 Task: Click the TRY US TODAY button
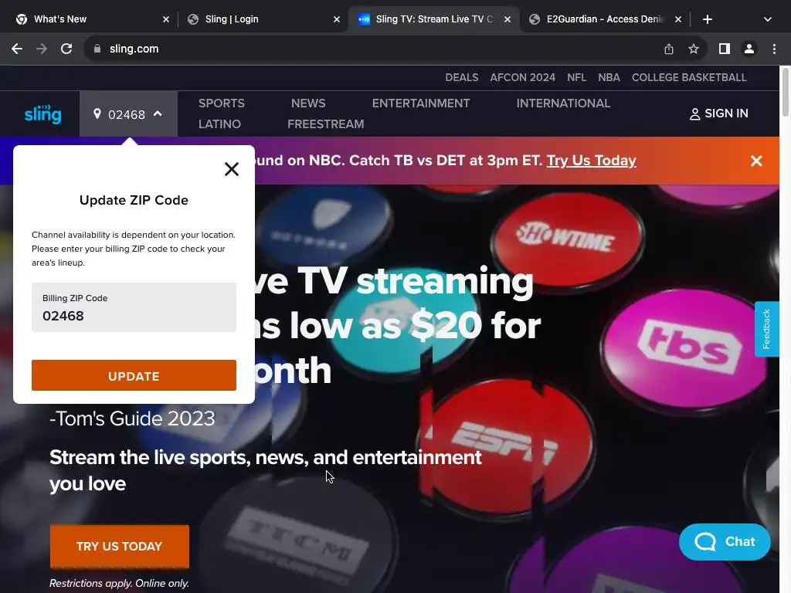click(x=120, y=546)
